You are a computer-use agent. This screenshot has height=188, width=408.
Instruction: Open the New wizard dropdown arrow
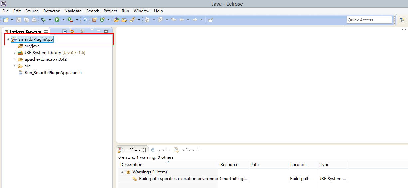pos(12,20)
